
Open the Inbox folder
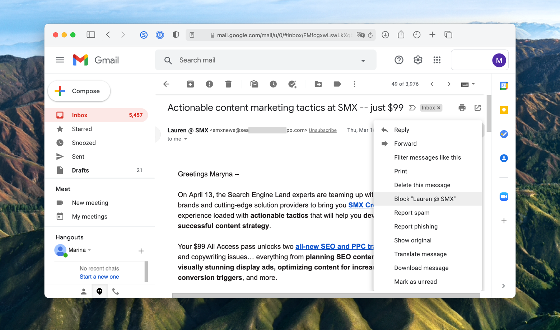[x=97, y=115]
